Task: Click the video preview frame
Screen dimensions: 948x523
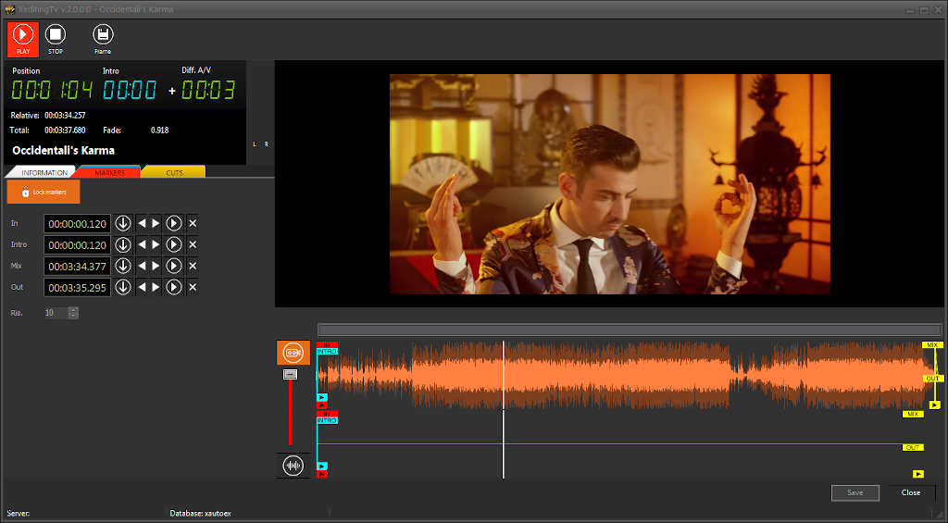Action: (x=609, y=184)
